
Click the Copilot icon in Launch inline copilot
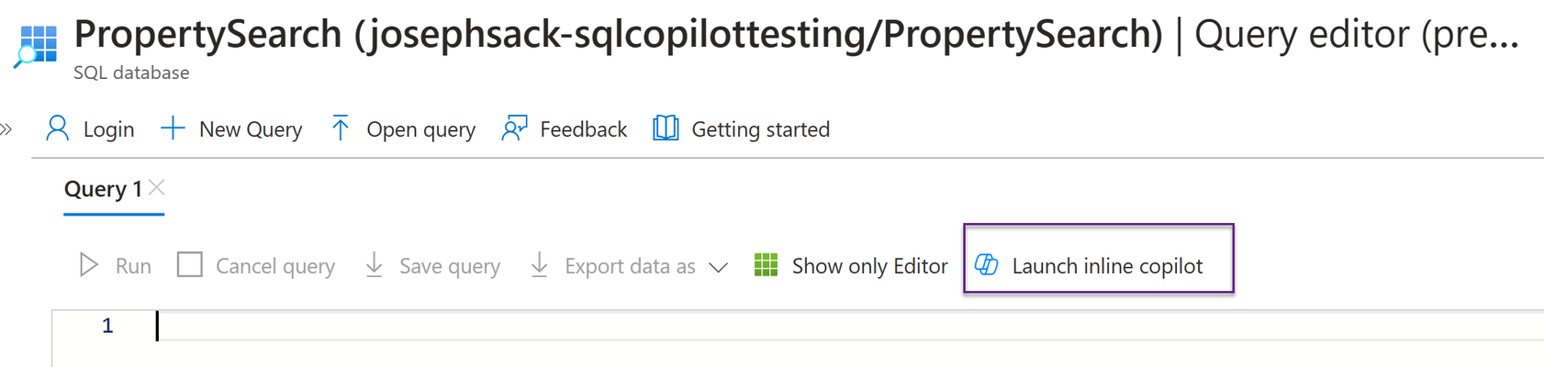tap(986, 265)
